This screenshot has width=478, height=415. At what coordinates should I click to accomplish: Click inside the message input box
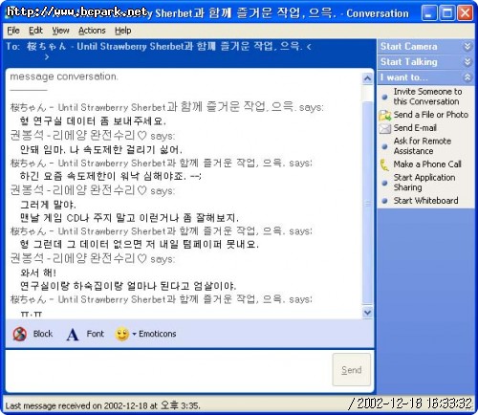(x=169, y=370)
